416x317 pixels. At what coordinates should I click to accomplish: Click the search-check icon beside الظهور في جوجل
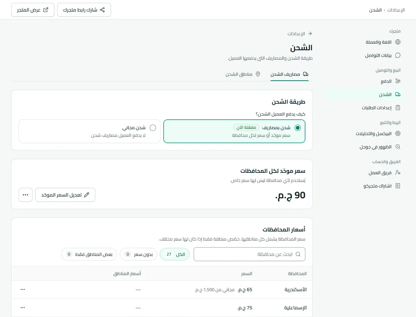(398, 147)
